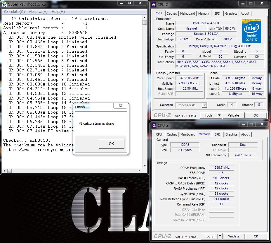The width and height of the screenshot is (271, 243).
Task: Click the Core Voltage value 1.309 V
Action: [226, 39]
